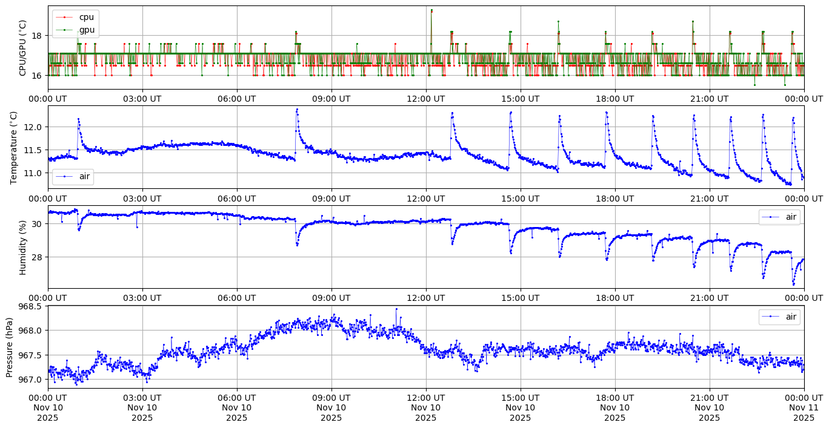829x428 pixels.
Task: Select the Pressure (hPa) y-axis label
Action: point(10,347)
